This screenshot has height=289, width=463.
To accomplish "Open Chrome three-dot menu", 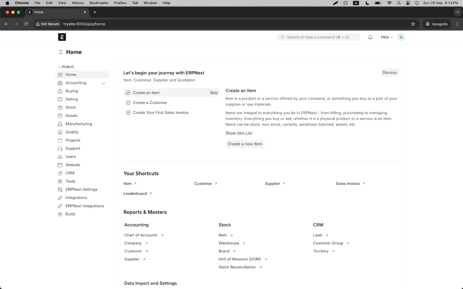I will point(457,24).
